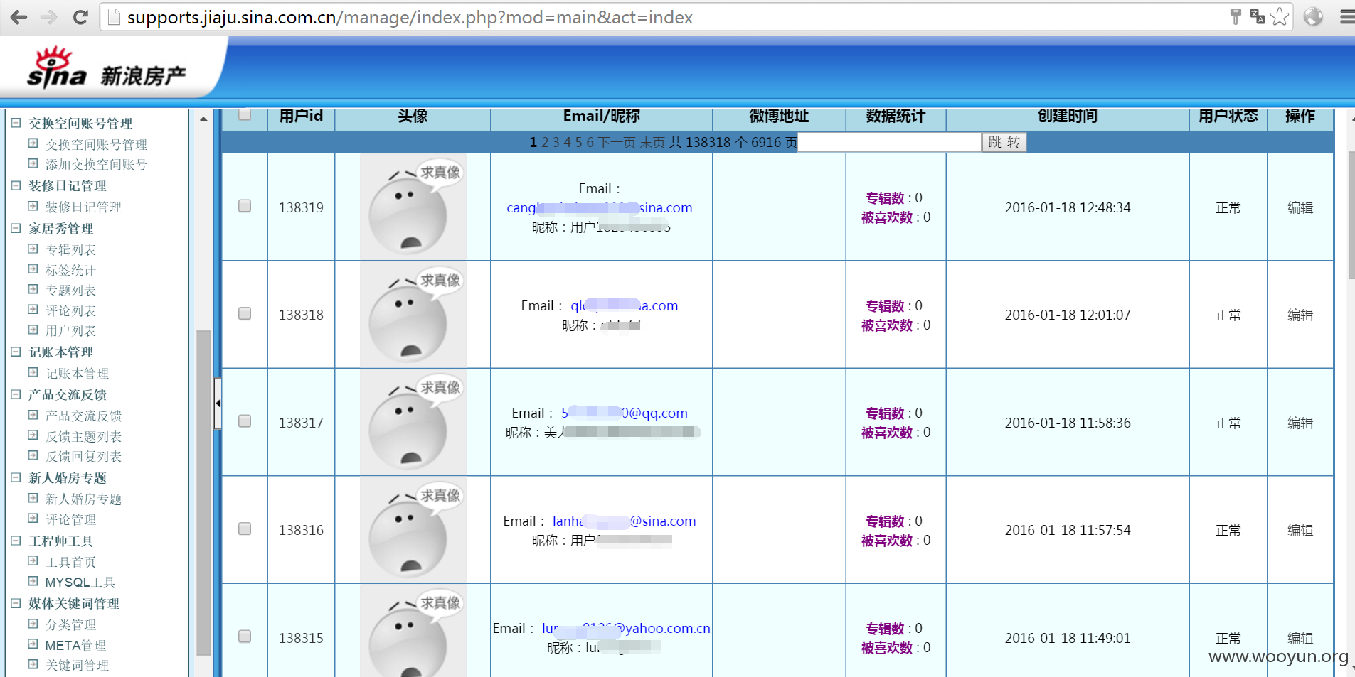Collapse the 交换空间账号管理 tree group

[x=16, y=122]
